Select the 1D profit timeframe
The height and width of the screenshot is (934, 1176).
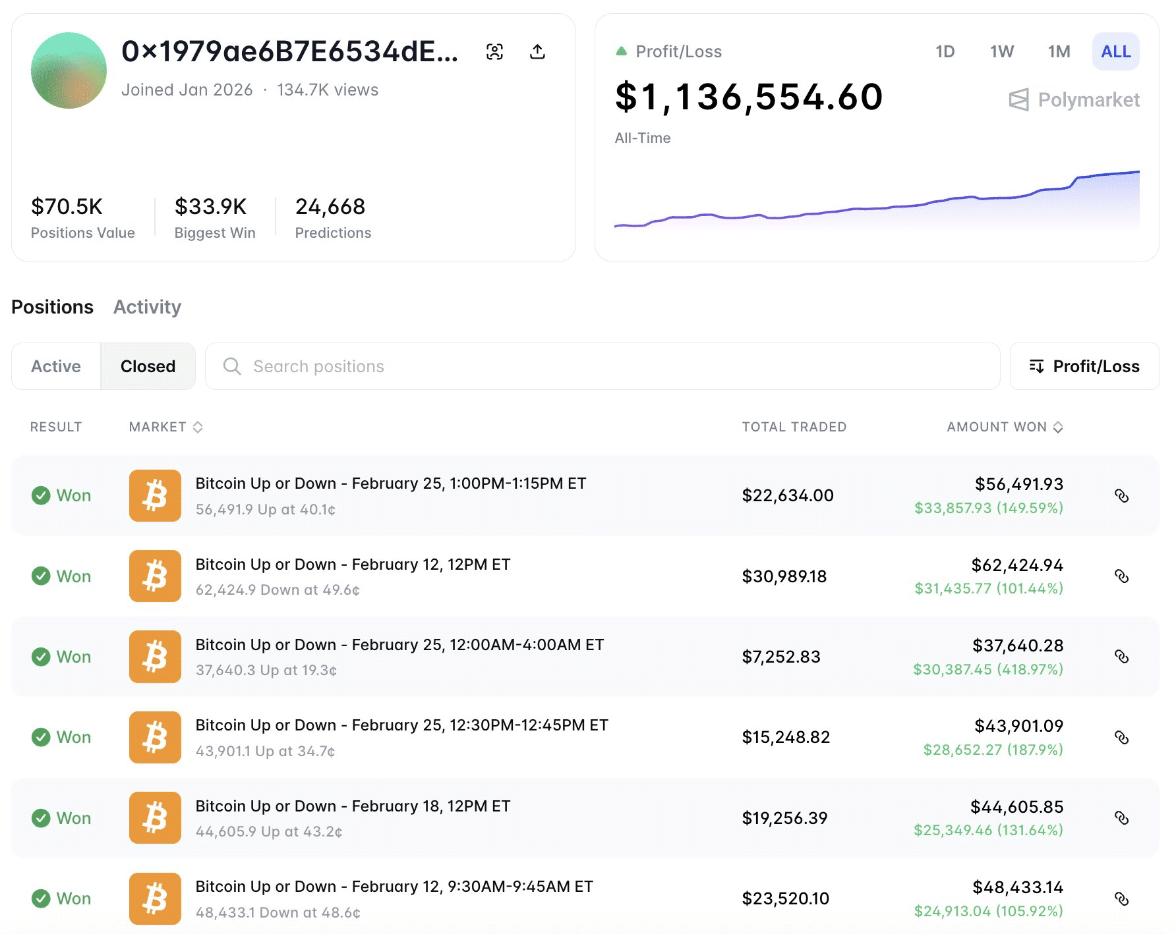click(945, 51)
